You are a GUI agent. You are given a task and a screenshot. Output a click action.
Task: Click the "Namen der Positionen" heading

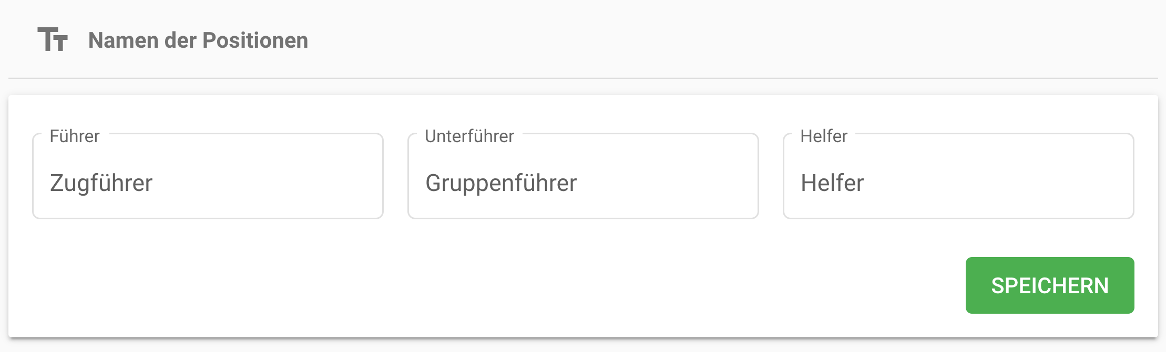tap(198, 40)
